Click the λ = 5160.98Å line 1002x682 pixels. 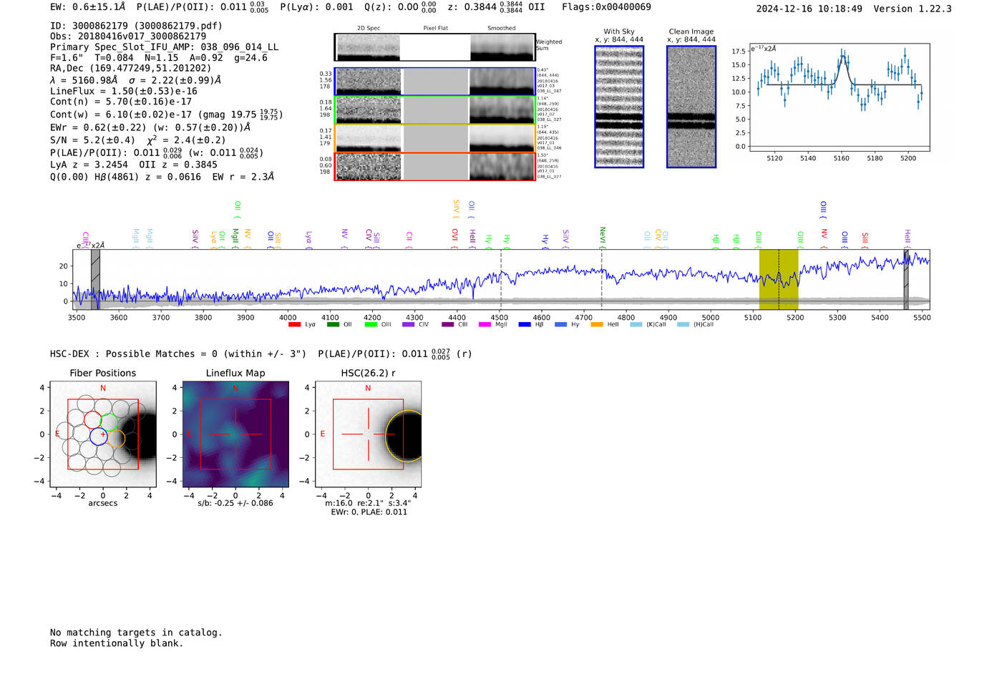(x=136, y=80)
